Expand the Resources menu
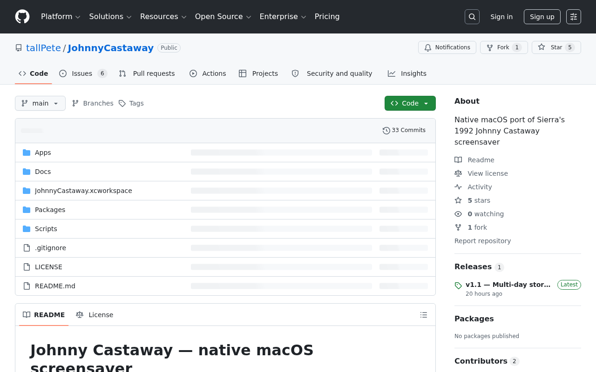The image size is (596, 372). [x=163, y=17]
